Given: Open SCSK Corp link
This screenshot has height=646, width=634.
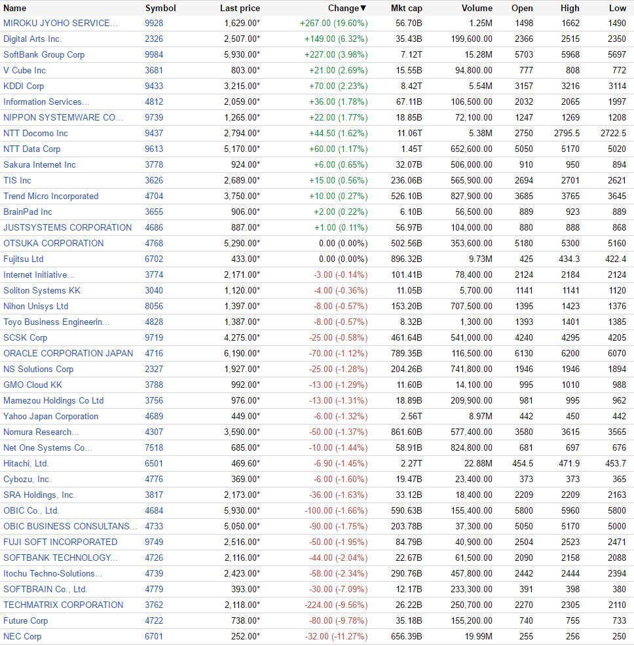Looking at the screenshot, I should 25,338.
